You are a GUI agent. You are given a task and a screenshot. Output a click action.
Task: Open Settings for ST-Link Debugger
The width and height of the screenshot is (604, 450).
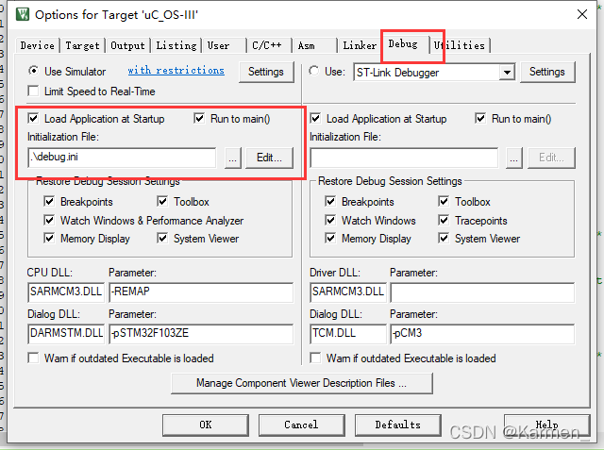click(x=547, y=72)
